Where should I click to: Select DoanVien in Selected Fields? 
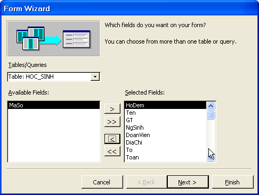tap(166, 135)
